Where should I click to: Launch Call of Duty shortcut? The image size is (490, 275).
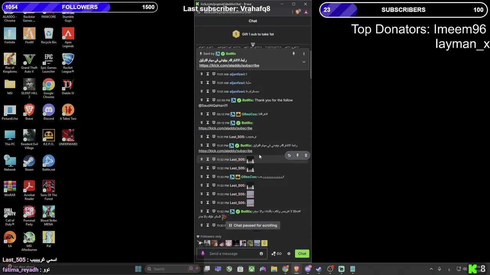[10, 216]
